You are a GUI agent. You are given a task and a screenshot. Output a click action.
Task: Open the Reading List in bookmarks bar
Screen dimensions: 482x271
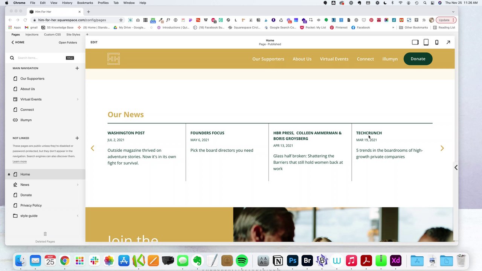coord(444,27)
